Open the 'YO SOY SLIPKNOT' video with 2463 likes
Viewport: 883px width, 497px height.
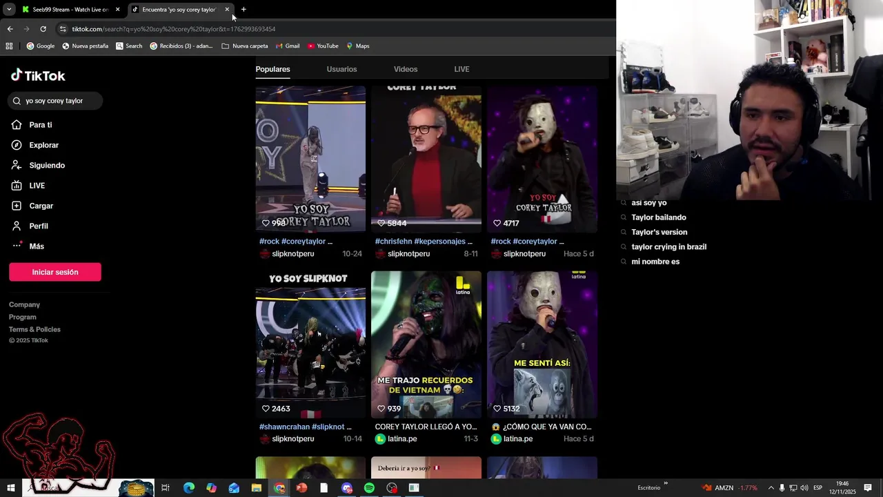310,344
